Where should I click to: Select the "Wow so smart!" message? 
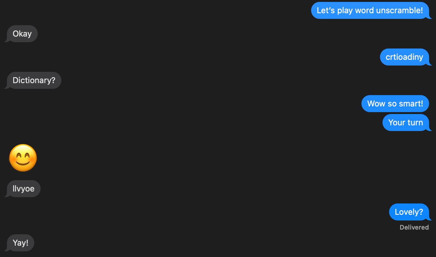click(x=395, y=104)
